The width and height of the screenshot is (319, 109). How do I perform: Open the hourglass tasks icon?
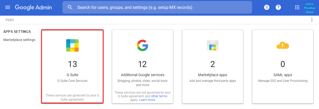coord(267,7)
